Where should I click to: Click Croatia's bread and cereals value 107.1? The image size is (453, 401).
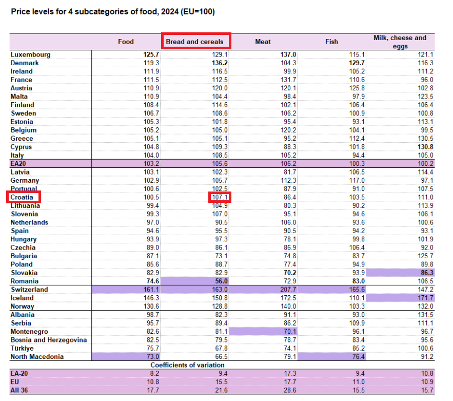(x=220, y=197)
